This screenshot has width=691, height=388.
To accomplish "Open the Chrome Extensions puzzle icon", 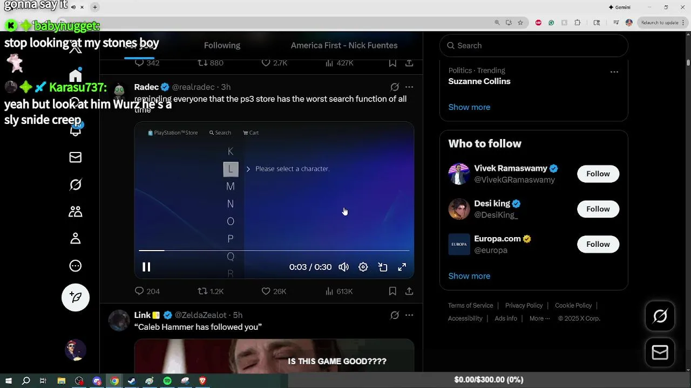I will click(x=578, y=23).
